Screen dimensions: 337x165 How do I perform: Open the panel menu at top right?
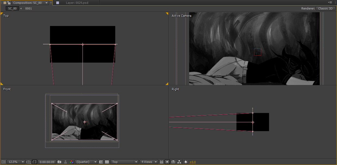click(x=330, y=2)
